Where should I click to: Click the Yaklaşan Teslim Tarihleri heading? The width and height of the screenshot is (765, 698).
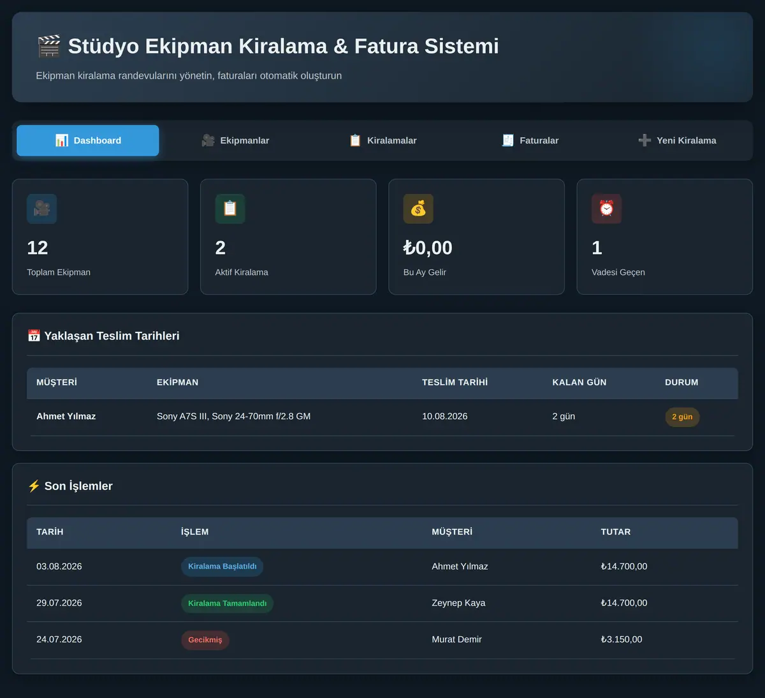[112, 336]
